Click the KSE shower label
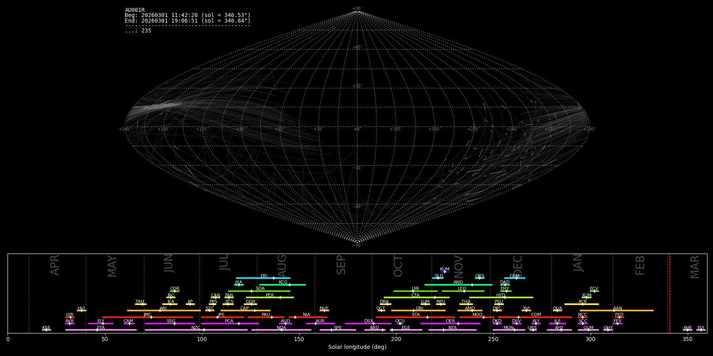The height and width of the screenshot is (356, 713). (x=46, y=328)
